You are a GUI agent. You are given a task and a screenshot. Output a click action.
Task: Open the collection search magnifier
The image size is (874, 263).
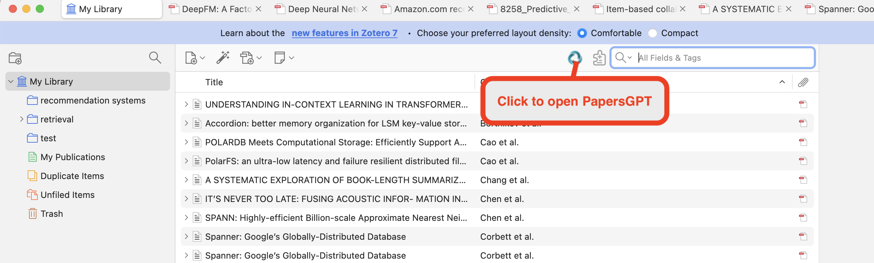(155, 58)
